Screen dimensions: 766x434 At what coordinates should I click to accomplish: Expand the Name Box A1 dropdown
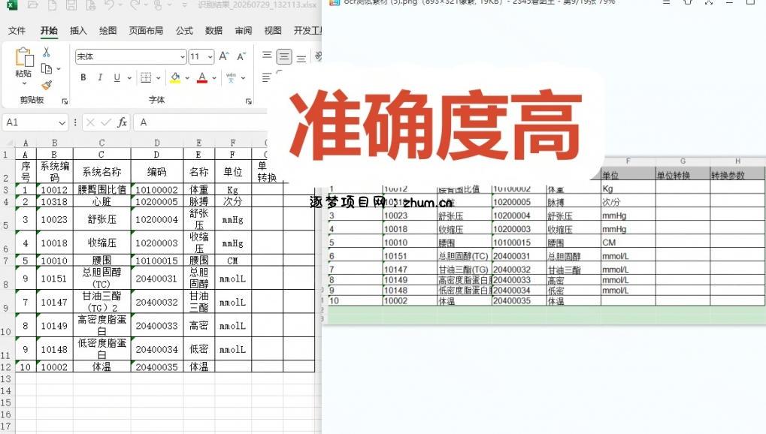pyautogui.click(x=62, y=122)
